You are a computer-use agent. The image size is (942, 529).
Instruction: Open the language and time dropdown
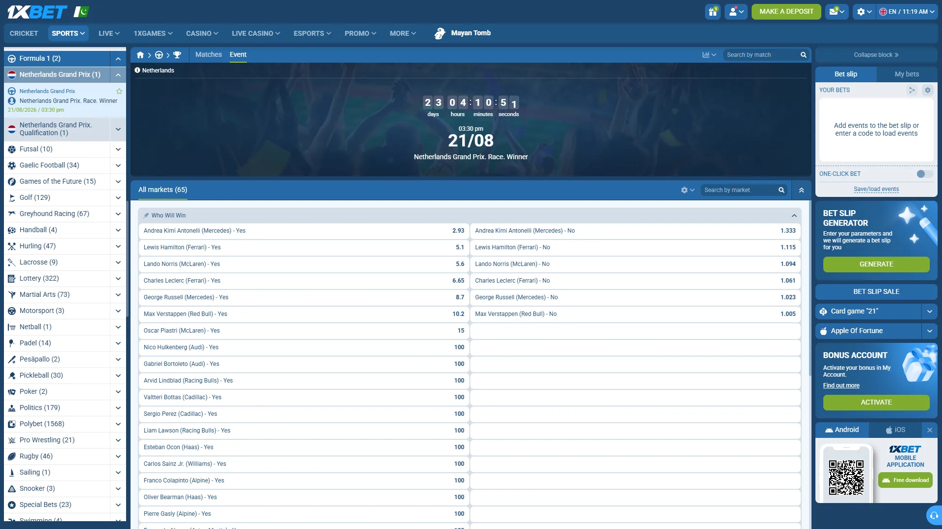tap(907, 12)
